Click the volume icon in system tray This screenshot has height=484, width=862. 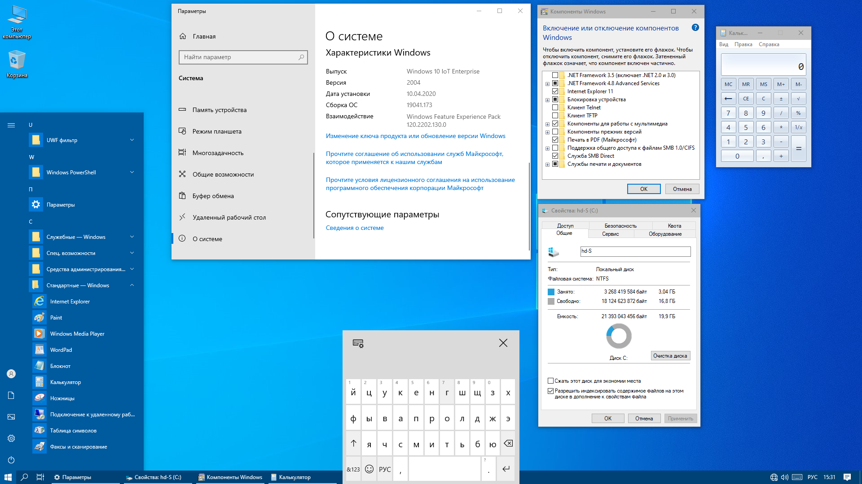785,477
